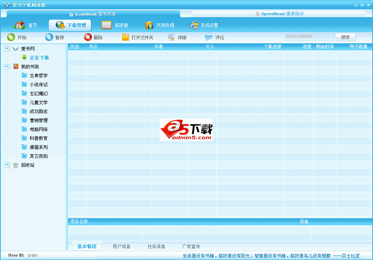The image size is (373, 260).
Task: Select the 下载管理 globe download icon
Action: pos(60,25)
